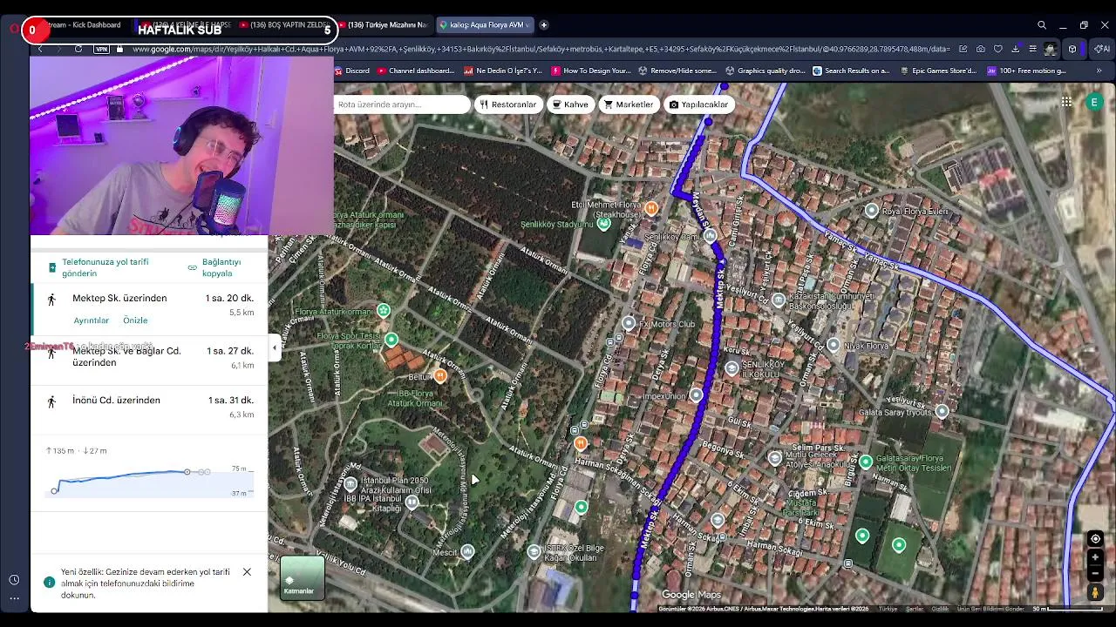Viewport: 1116px width, 627px height.
Task: Select the İnönü Cd. üzerinden route
Action: (149, 408)
